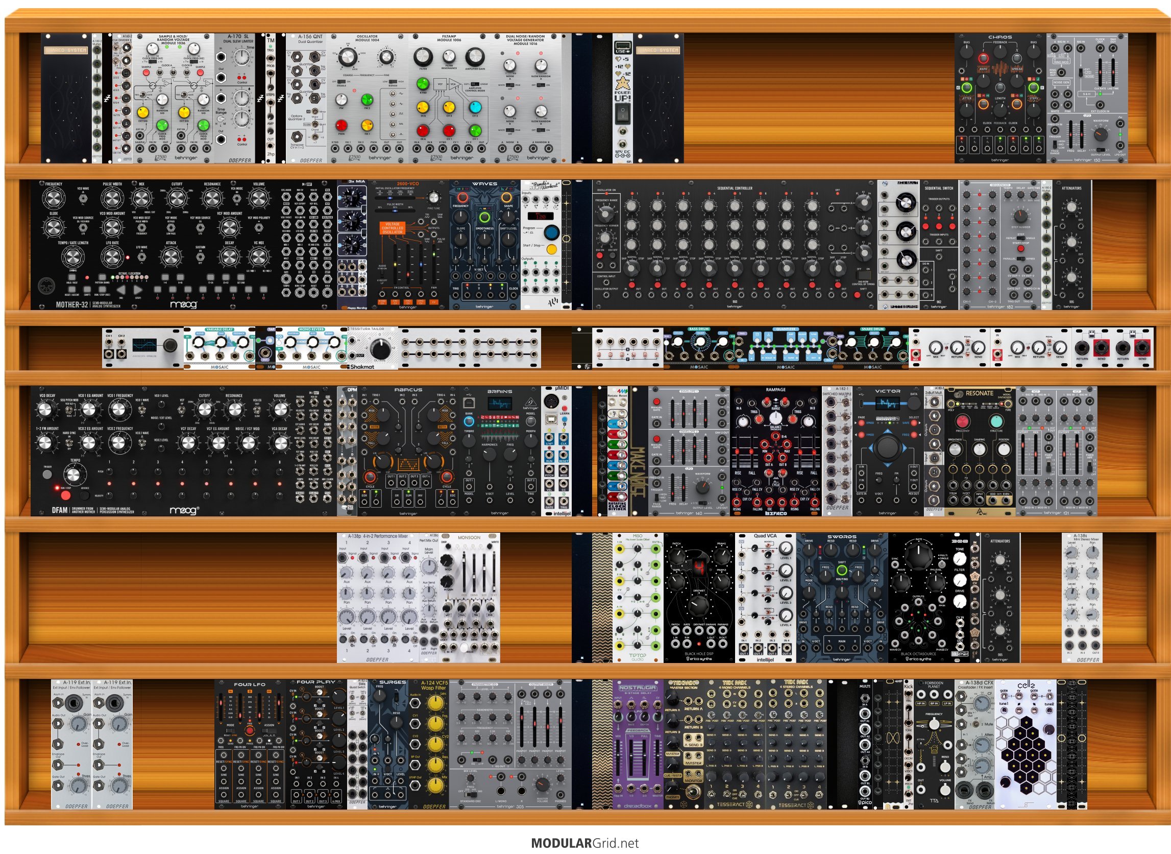
Task: Click the DFAM VOLUME knob
Action: click(279, 410)
